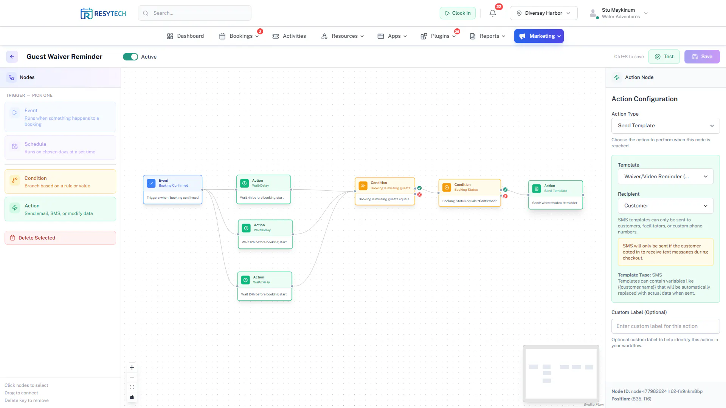The width and height of the screenshot is (726, 408).
Task: Open the Action Type Send Template dropdown
Action: 665,126
